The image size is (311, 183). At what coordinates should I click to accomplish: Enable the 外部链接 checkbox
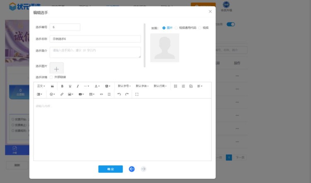51,77
